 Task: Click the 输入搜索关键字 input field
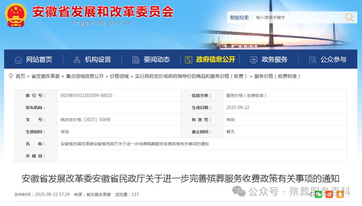point(285,17)
